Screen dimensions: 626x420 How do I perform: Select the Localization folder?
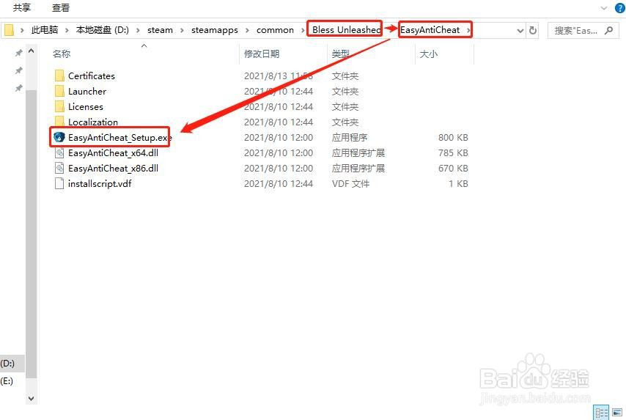93,122
